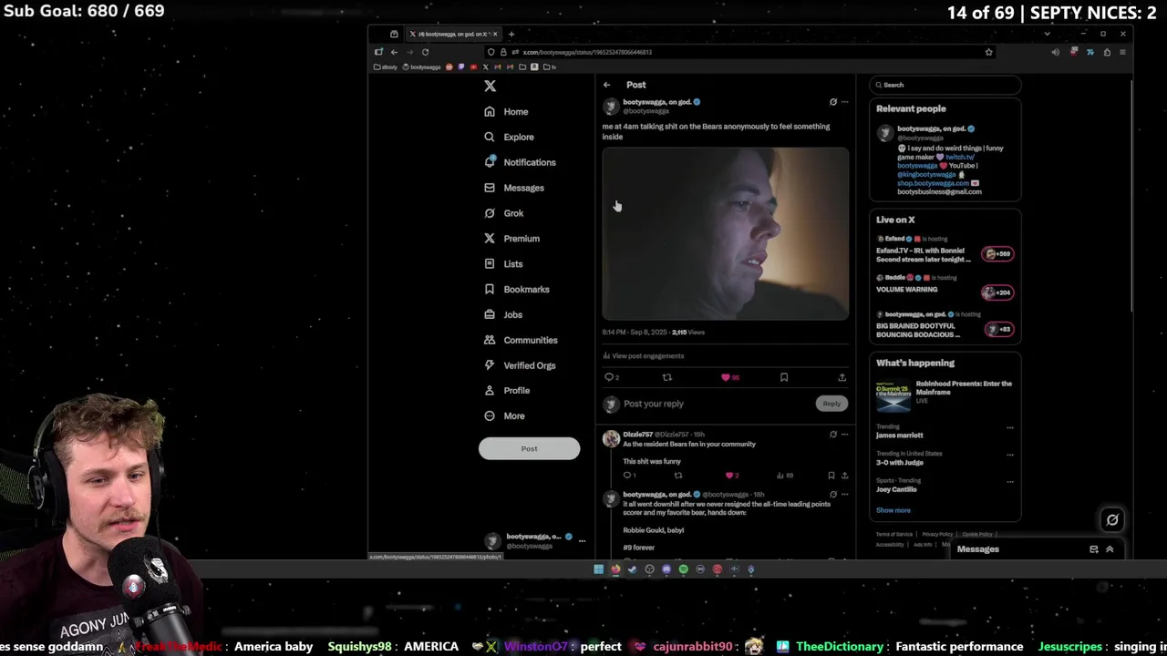Screen dimensions: 1167x656
Task: Open Lists in the X sidebar
Action: coord(503,264)
